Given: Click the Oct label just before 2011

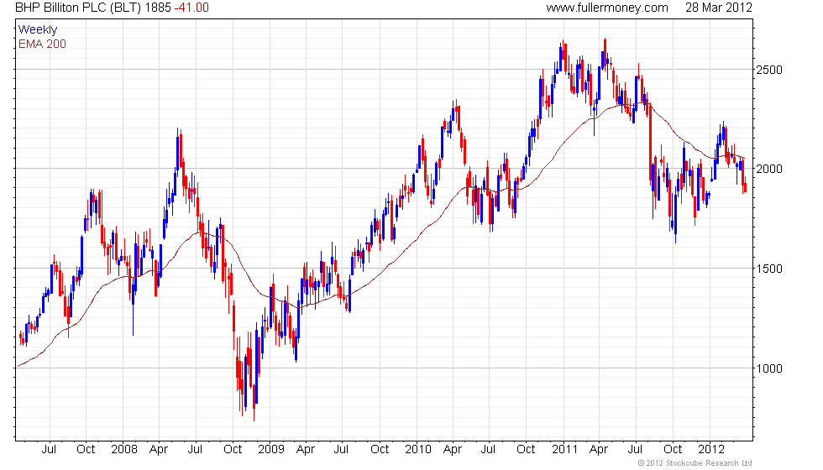Looking at the screenshot, I should click(x=526, y=450).
